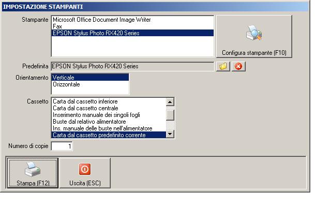Select Carta dal cassetto centrale
331x207 pixels.
coord(109,108)
